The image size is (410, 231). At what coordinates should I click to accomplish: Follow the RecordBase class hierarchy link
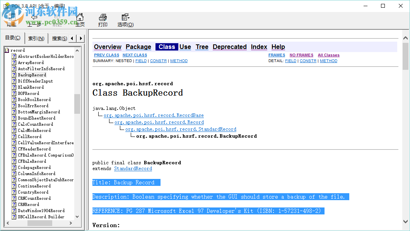(154, 115)
